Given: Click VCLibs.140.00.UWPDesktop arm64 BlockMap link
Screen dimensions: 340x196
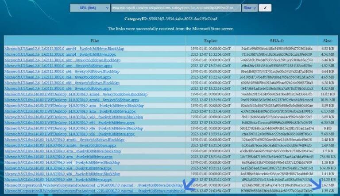Looking at the screenshot, I should click(x=76, y=94).
